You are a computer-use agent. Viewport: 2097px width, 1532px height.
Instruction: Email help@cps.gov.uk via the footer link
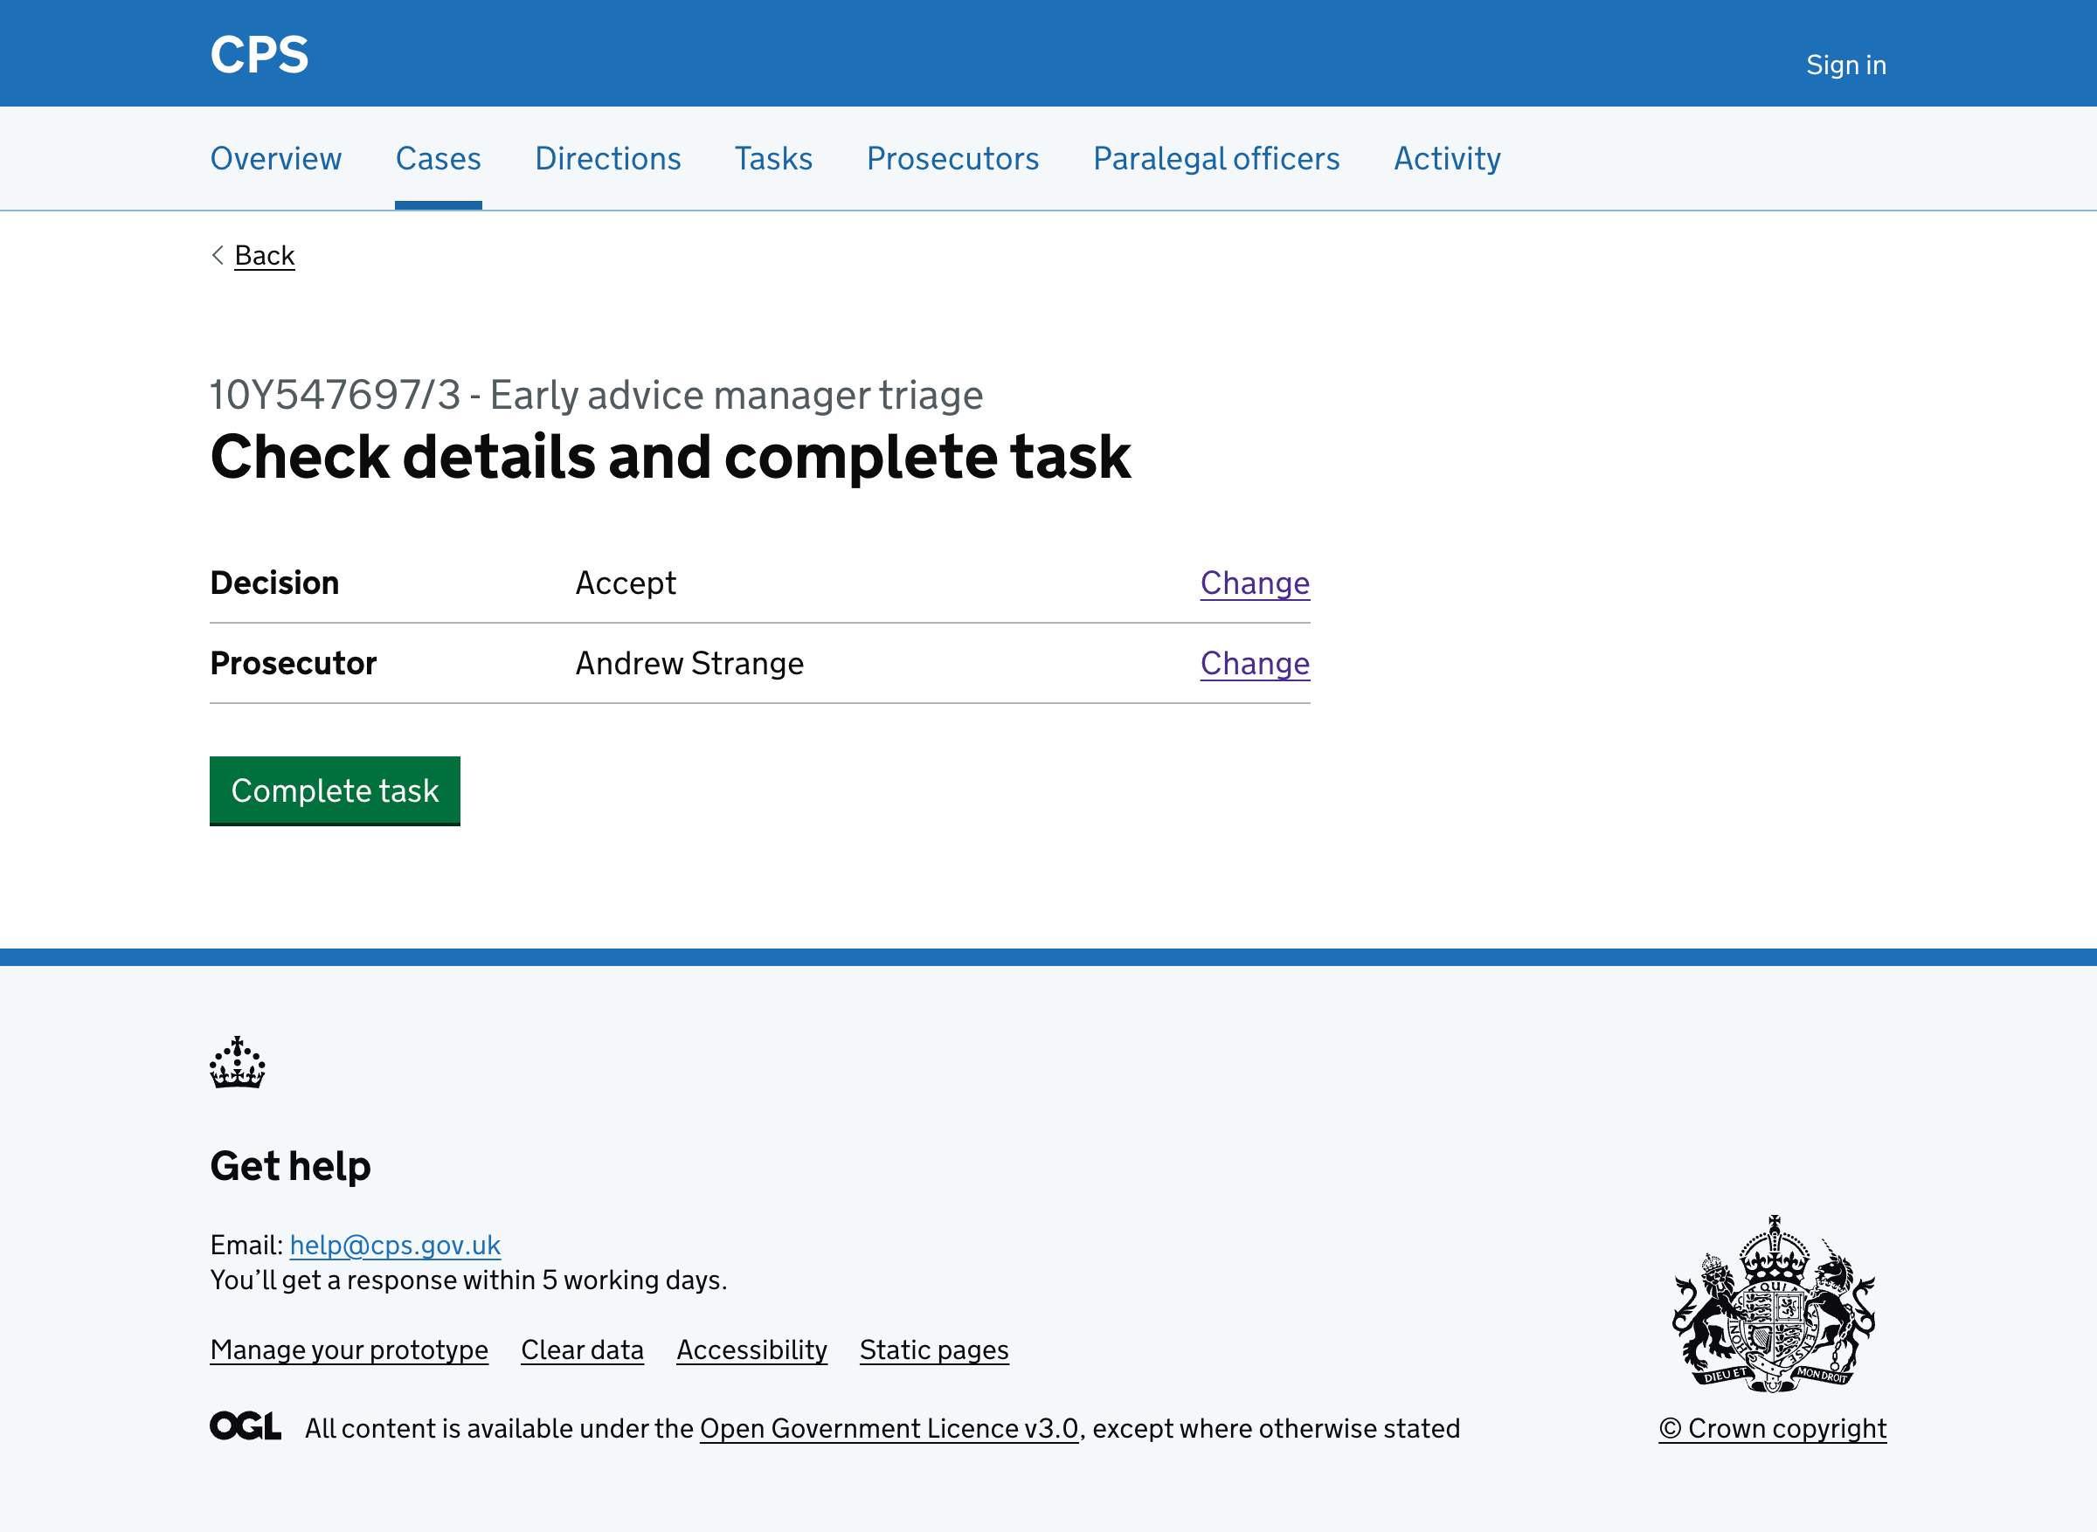[x=394, y=1246]
